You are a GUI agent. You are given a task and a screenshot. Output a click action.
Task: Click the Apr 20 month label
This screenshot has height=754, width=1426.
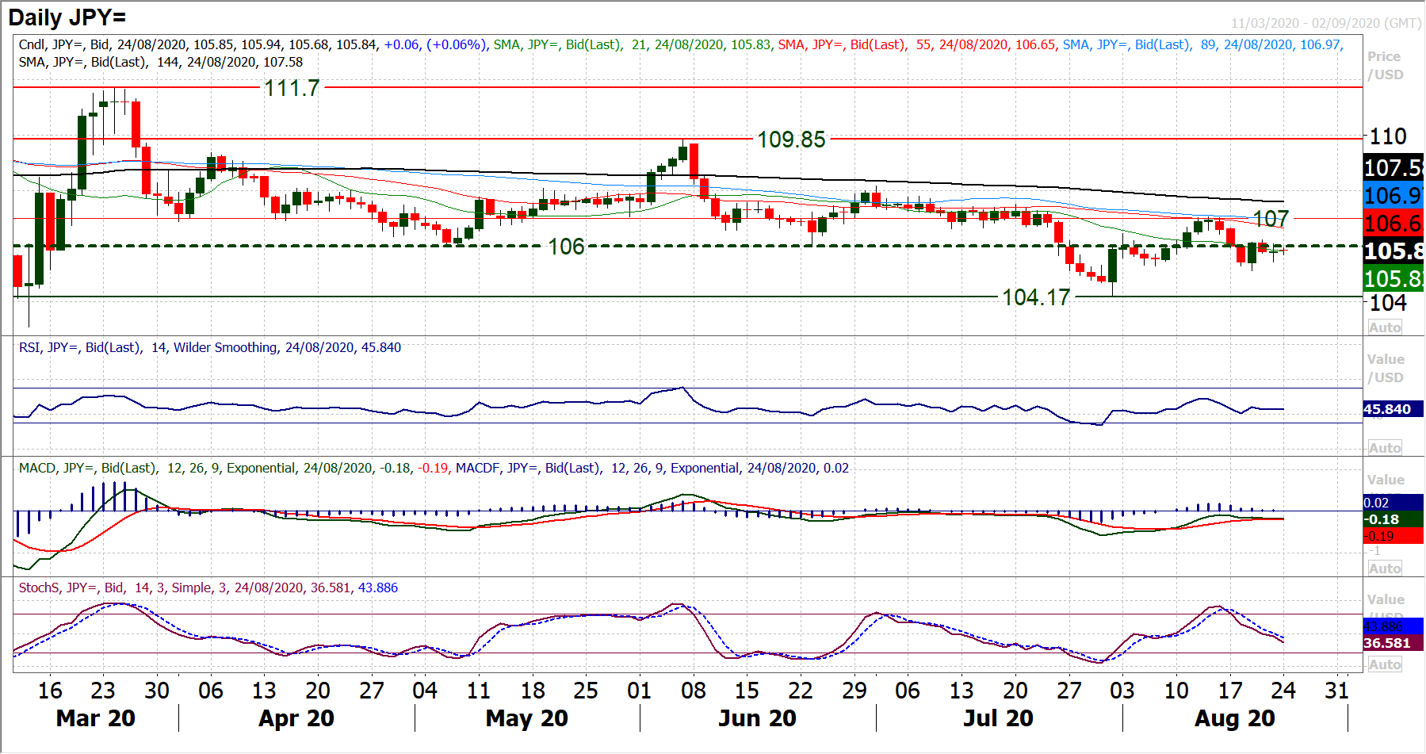296,718
